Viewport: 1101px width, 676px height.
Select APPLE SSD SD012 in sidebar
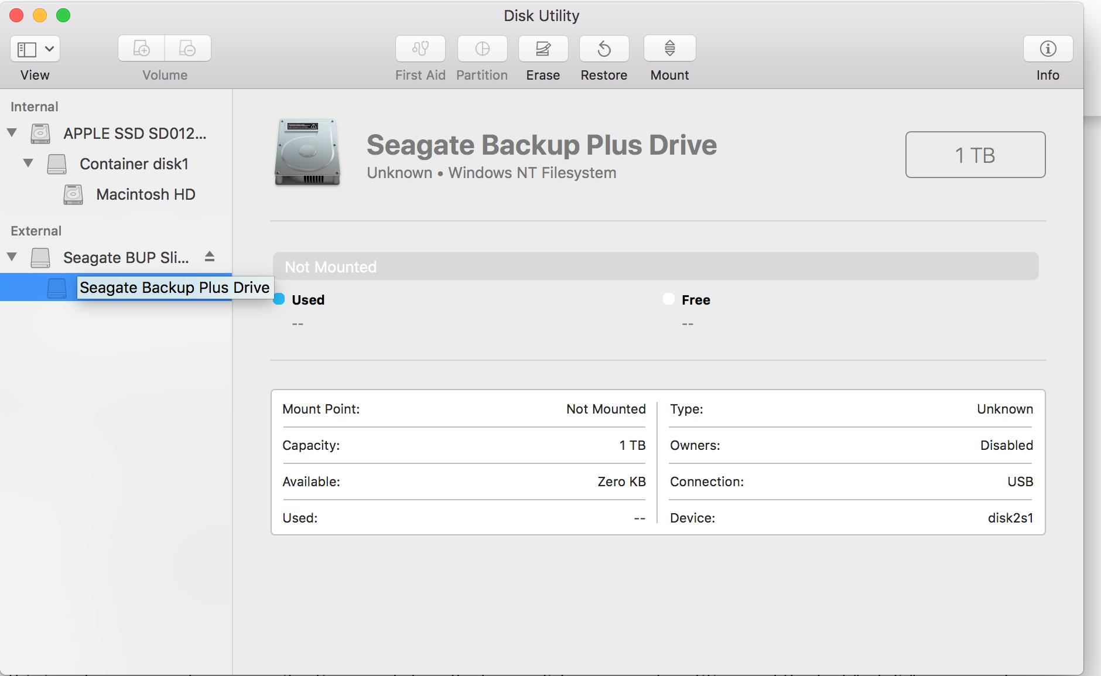tap(116, 134)
